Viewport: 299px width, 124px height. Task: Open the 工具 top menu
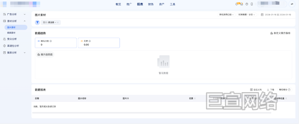click(x=173, y=4)
